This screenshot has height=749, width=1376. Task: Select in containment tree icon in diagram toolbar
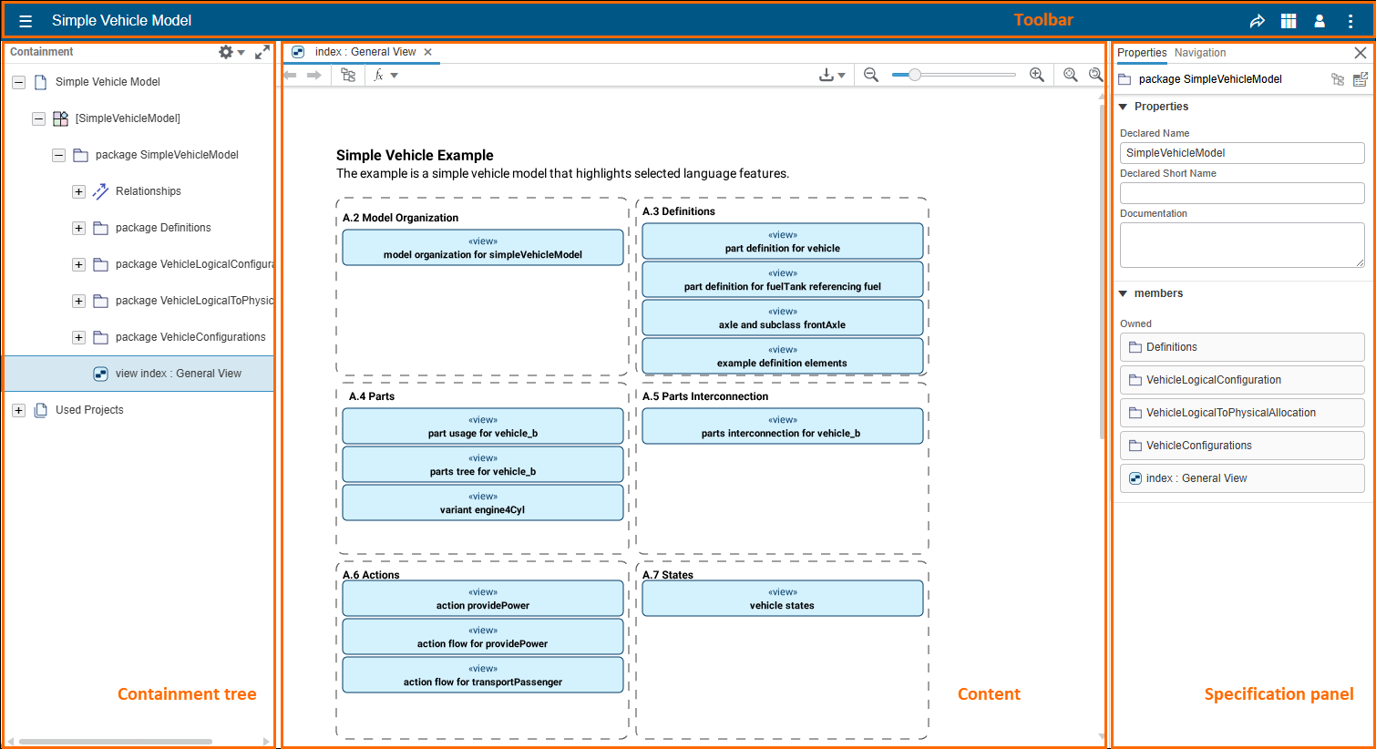[348, 75]
